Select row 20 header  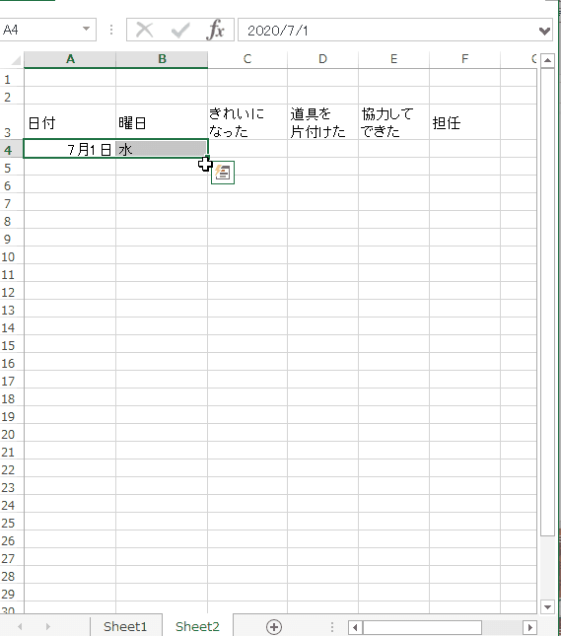pos(12,435)
